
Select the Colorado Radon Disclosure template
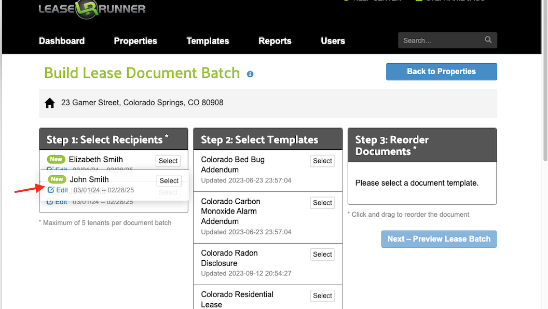[x=322, y=255]
